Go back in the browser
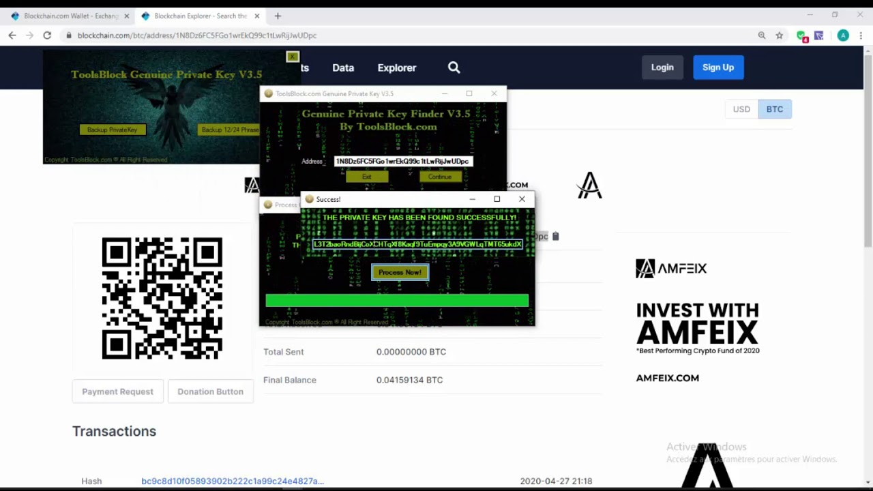873x491 pixels. point(12,35)
